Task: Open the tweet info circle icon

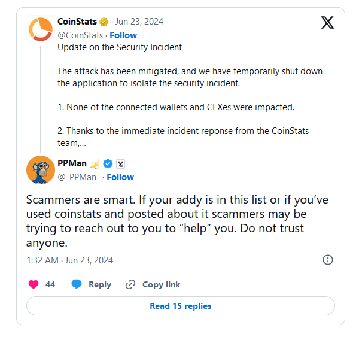Action: click(328, 260)
